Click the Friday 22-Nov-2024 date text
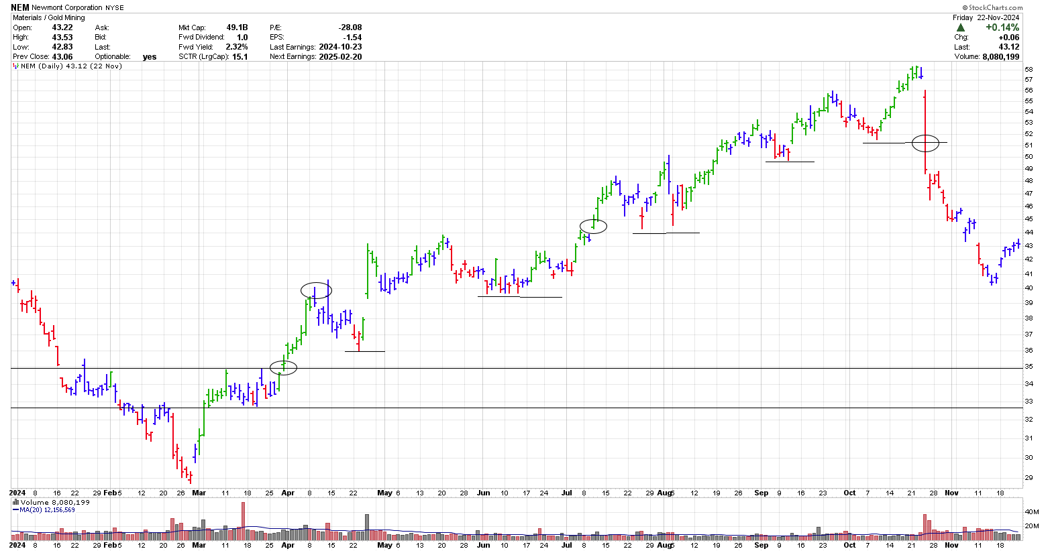Viewport: 1050px width, 551px height. tap(986, 17)
